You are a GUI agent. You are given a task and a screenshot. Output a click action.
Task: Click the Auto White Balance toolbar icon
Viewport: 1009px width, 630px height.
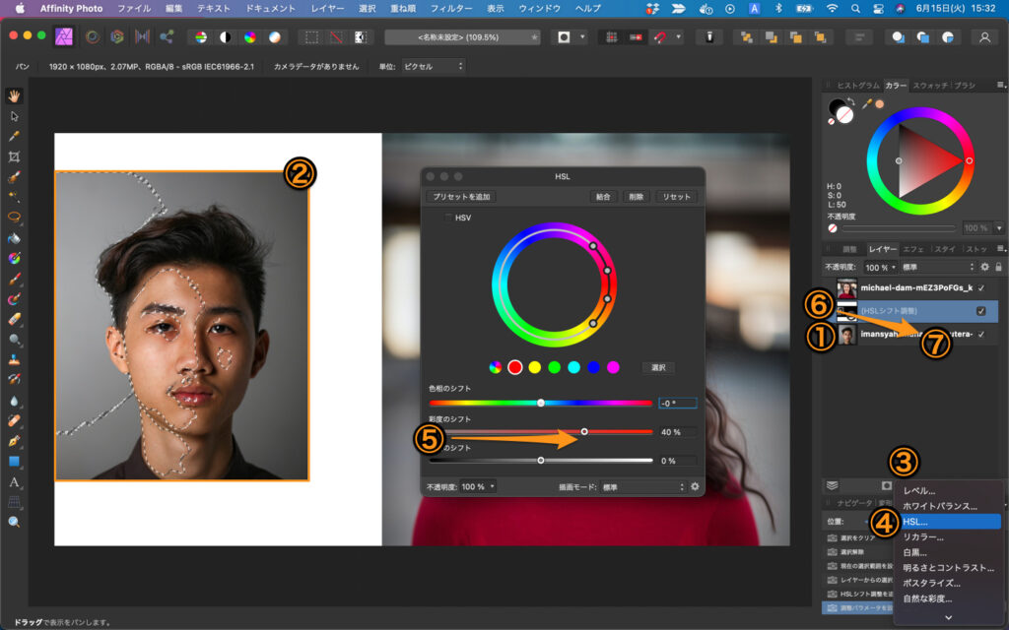pyautogui.click(x=275, y=36)
